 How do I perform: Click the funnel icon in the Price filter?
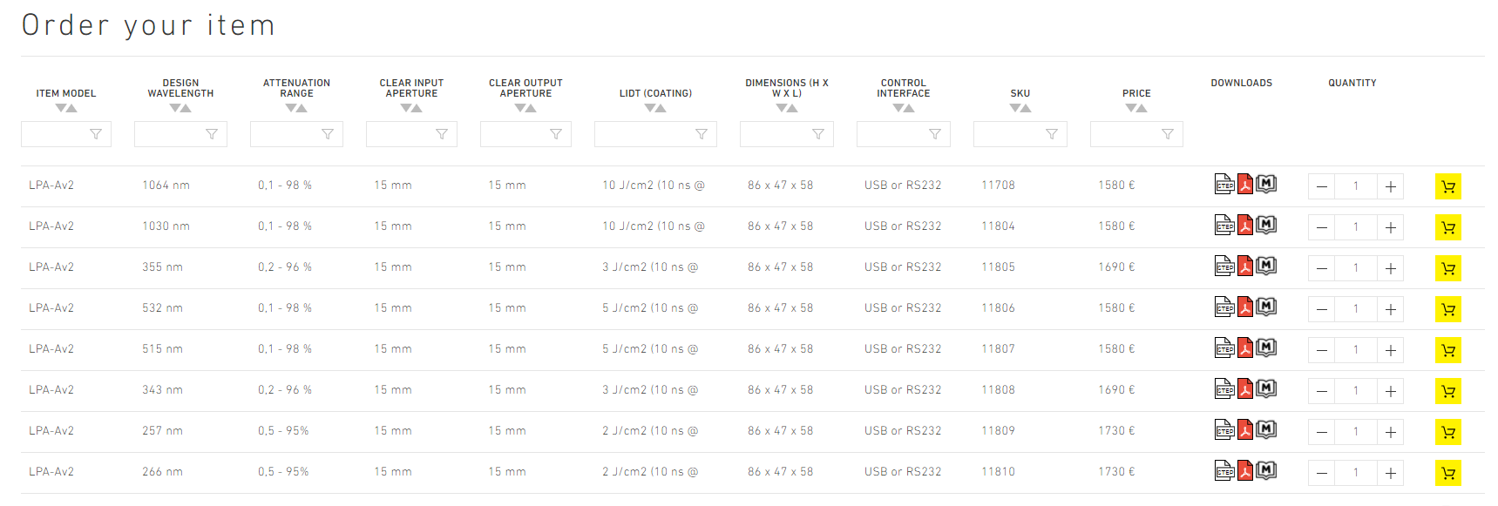coord(1167,134)
